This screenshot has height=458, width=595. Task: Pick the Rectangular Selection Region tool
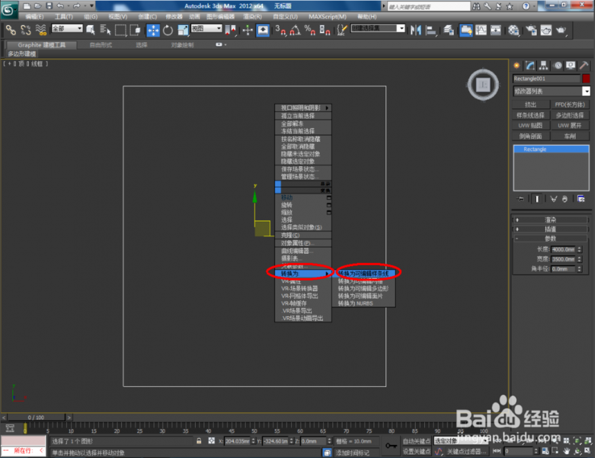120,30
